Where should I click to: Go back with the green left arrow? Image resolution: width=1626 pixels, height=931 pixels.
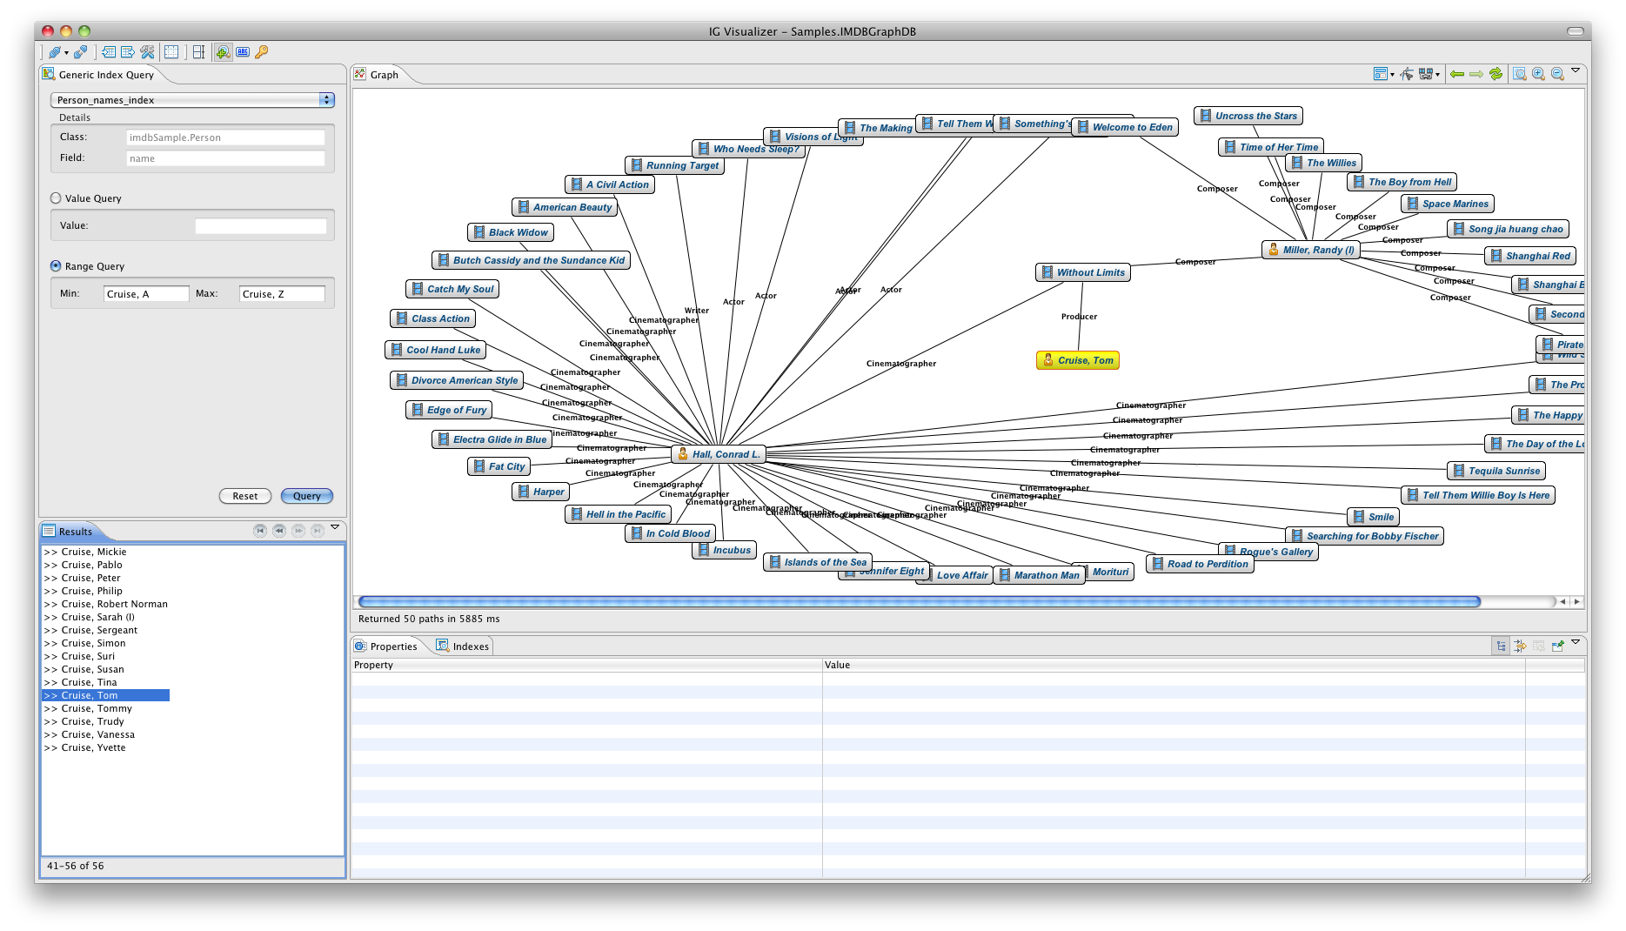[1457, 75]
